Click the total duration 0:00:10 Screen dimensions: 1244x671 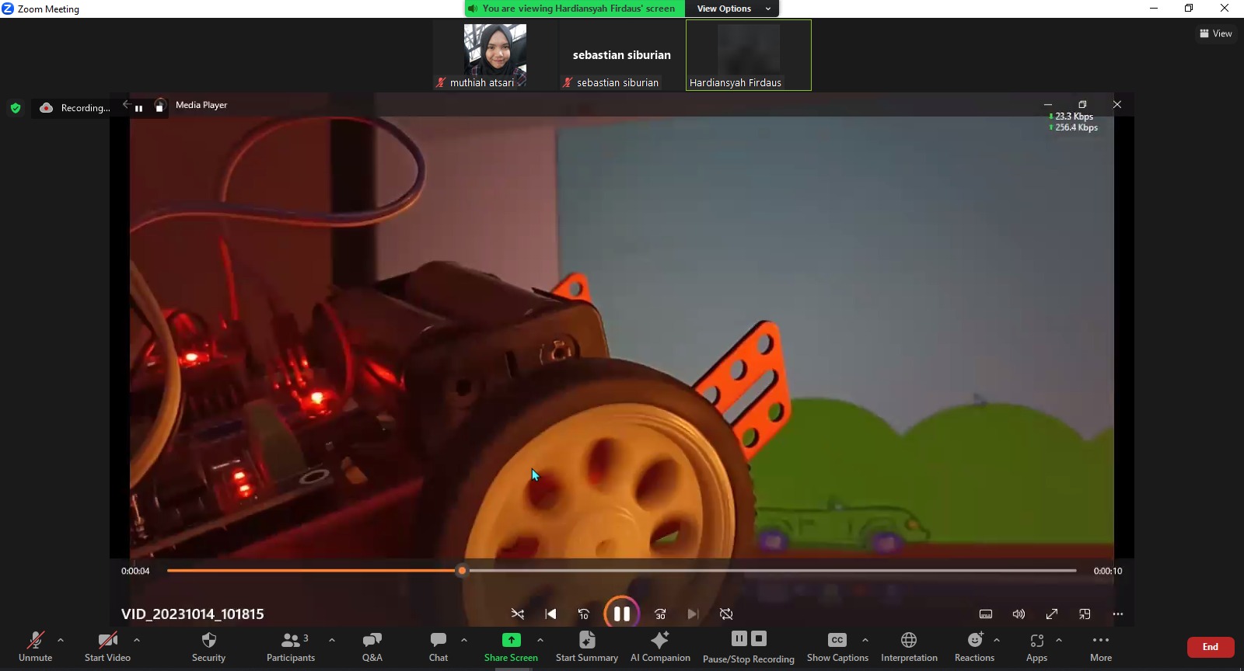pyautogui.click(x=1108, y=571)
